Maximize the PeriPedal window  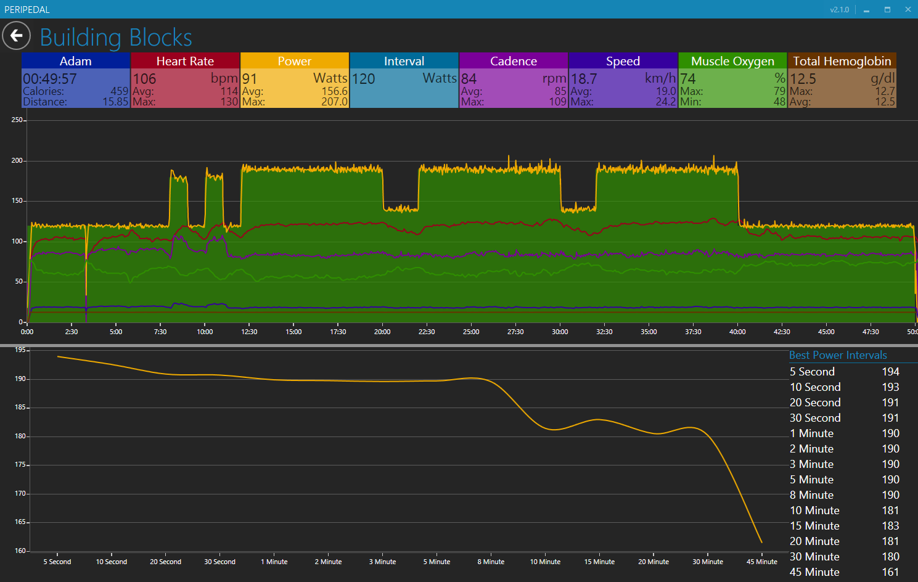[x=887, y=10]
